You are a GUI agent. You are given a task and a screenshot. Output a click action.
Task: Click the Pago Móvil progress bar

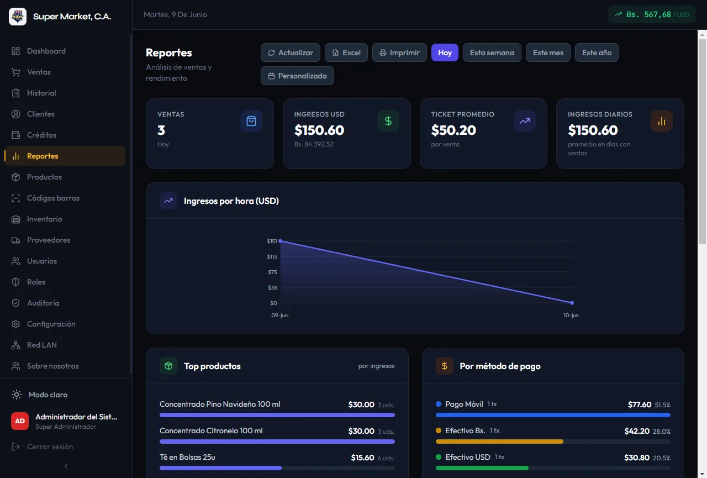pyautogui.click(x=553, y=415)
